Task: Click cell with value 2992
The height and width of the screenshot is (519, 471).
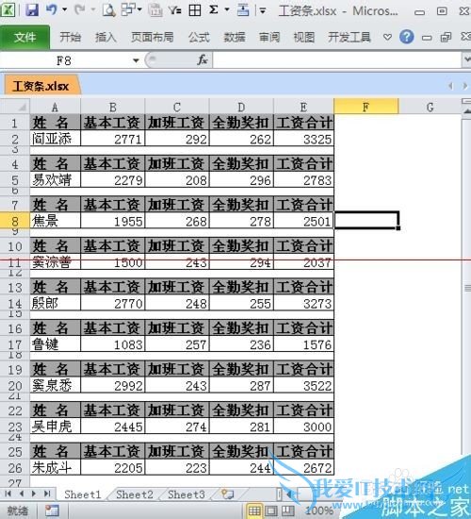Action: pyautogui.click(x=112, y=385)
